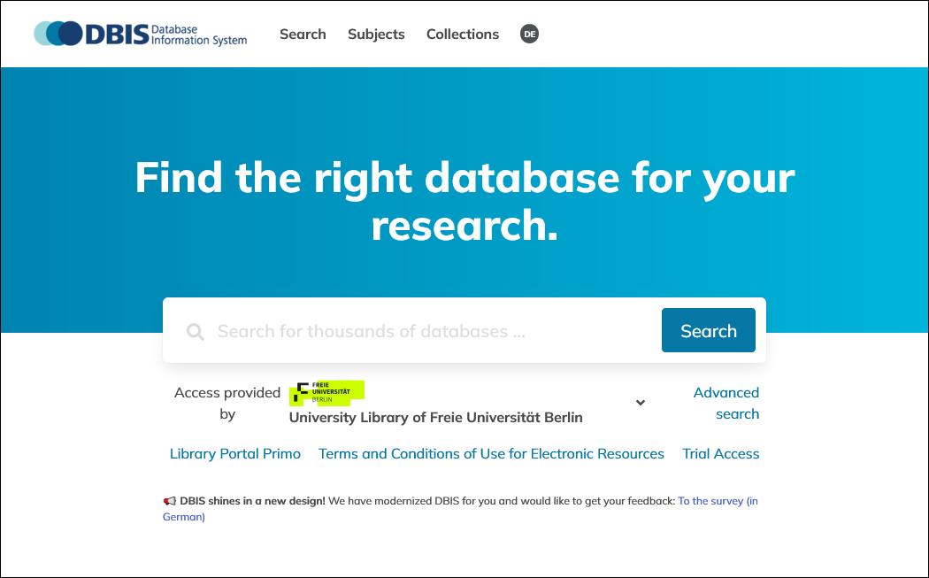
Task: Click the megaphone announcement icon
Action: 169,501
